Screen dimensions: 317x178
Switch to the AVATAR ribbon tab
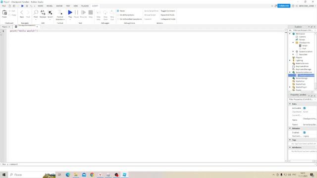pos(59,6)
